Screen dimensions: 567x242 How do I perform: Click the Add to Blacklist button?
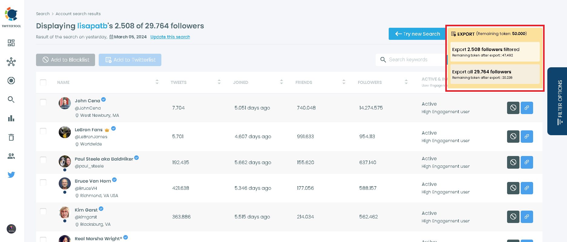pyautogui.click(x=65, y=60)
